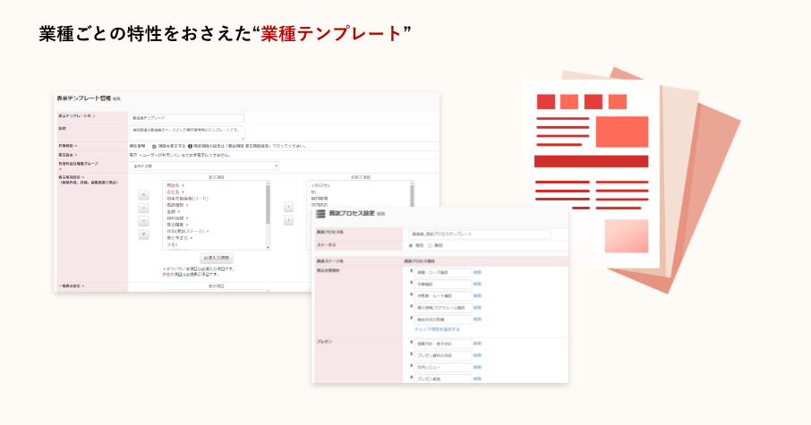The height and width of the screenshot is (425, 811).
Task: Click lower transfer arrow between item lists
Action: [x=288, y=220]
